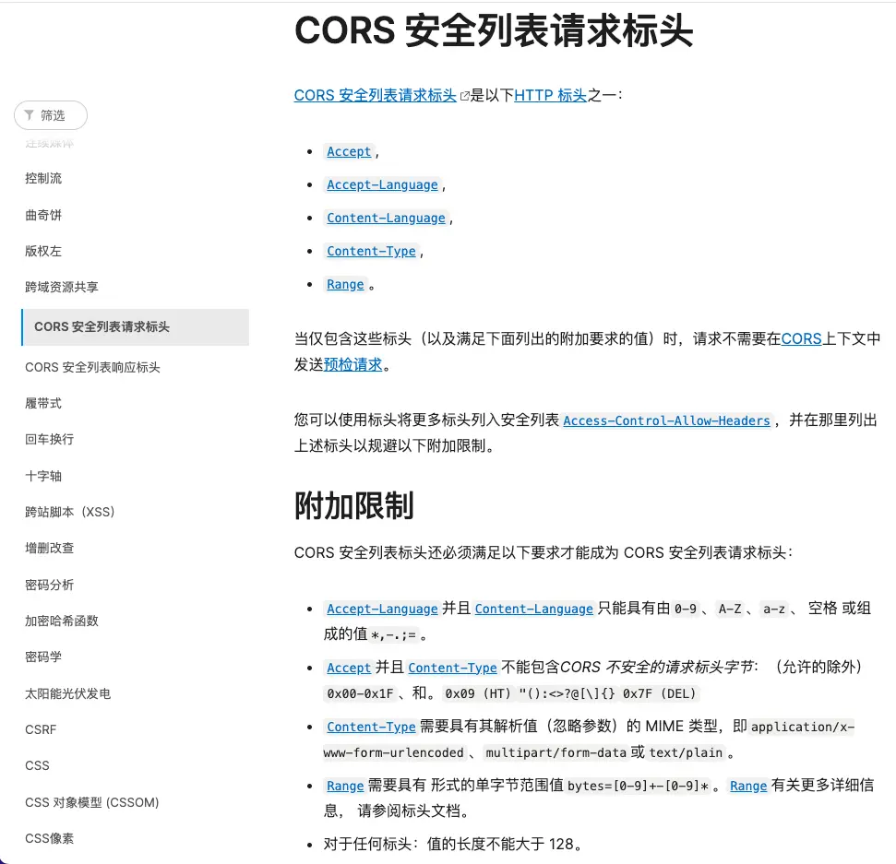Open Accept-Language link under 附加限制
896x864 pixels.
[x=382, y=609]
